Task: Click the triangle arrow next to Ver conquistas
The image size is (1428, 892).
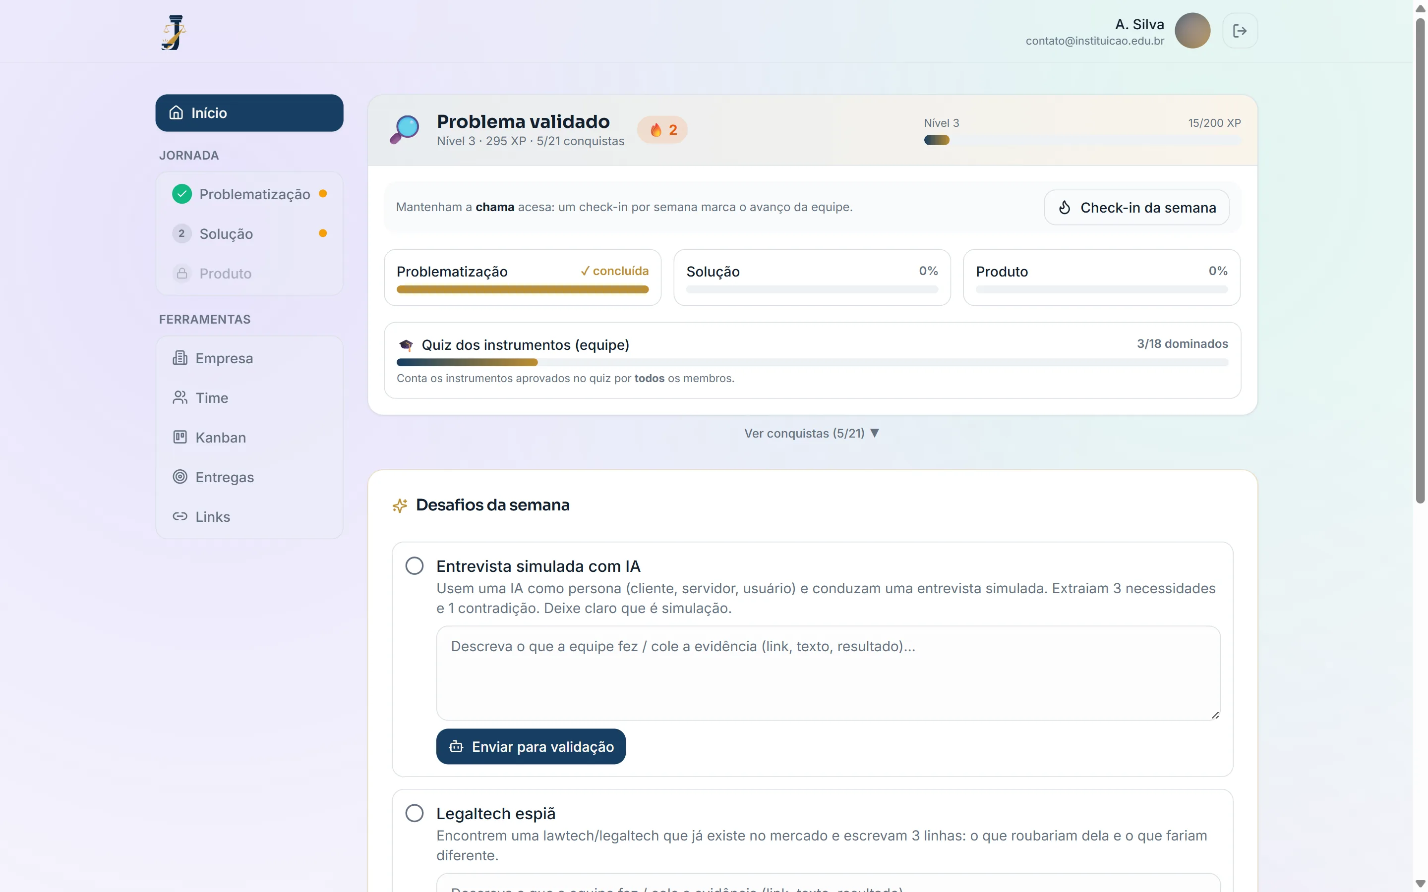Action: point(875,433)
